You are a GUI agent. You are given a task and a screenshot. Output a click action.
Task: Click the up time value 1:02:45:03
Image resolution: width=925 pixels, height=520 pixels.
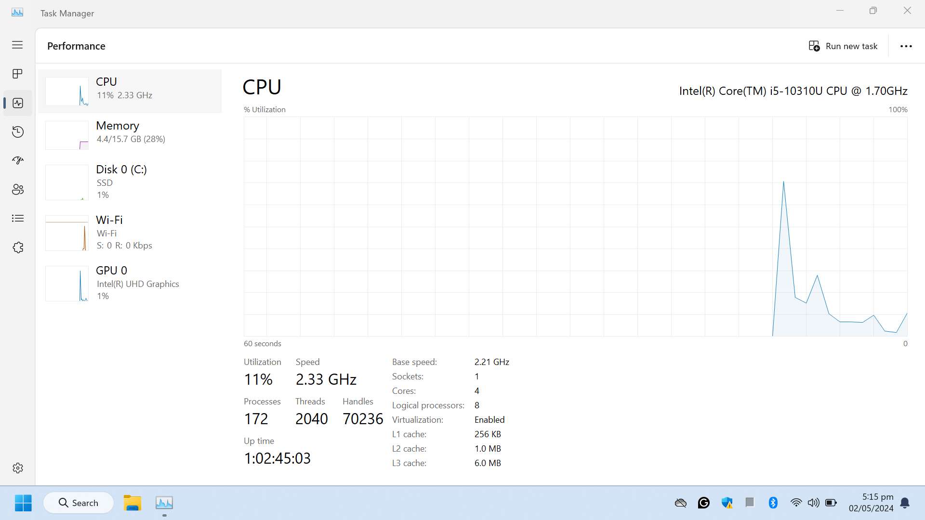(277, 458)
